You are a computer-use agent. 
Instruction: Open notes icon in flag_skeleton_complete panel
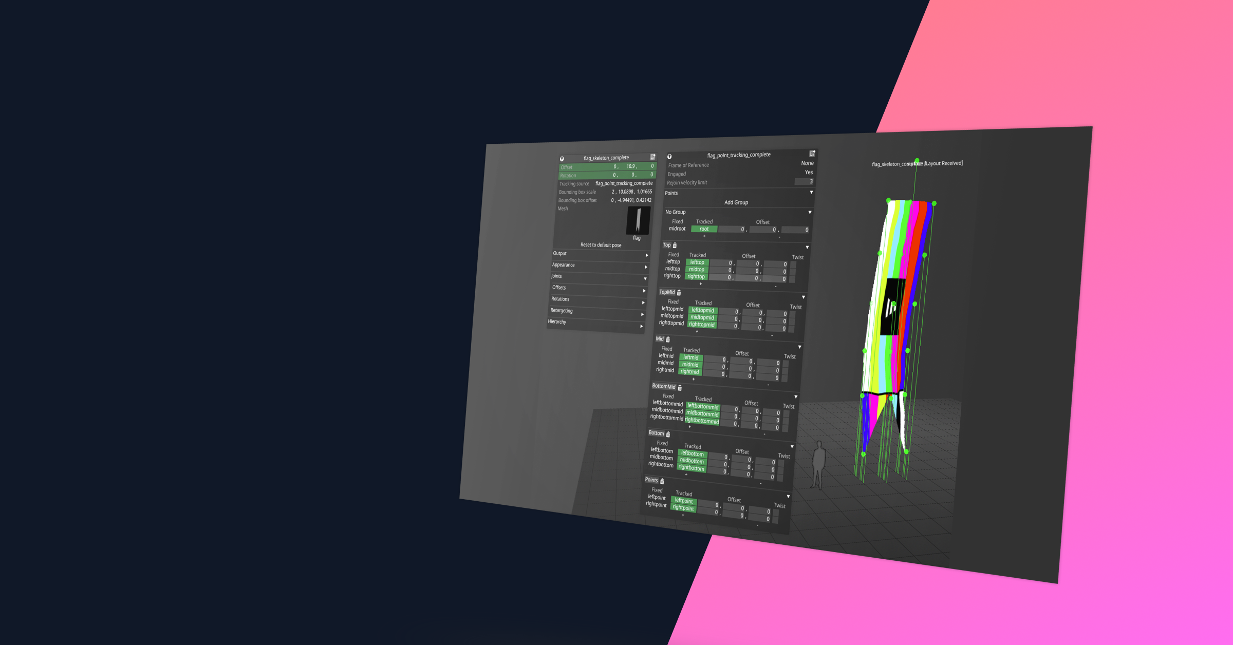(x=652, y=157)
